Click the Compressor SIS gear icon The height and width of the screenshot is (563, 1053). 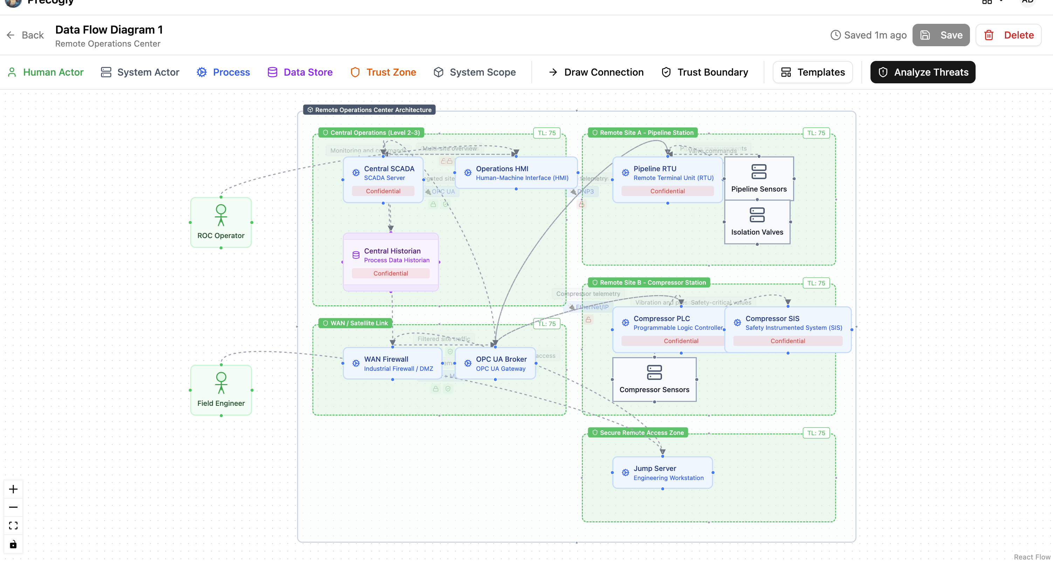737,323
